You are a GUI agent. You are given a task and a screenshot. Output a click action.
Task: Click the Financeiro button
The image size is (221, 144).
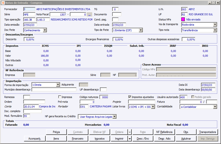(78, 138)
